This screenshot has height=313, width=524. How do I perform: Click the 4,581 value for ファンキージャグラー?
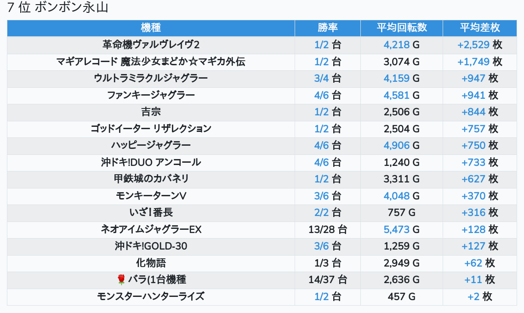(396, 96)
